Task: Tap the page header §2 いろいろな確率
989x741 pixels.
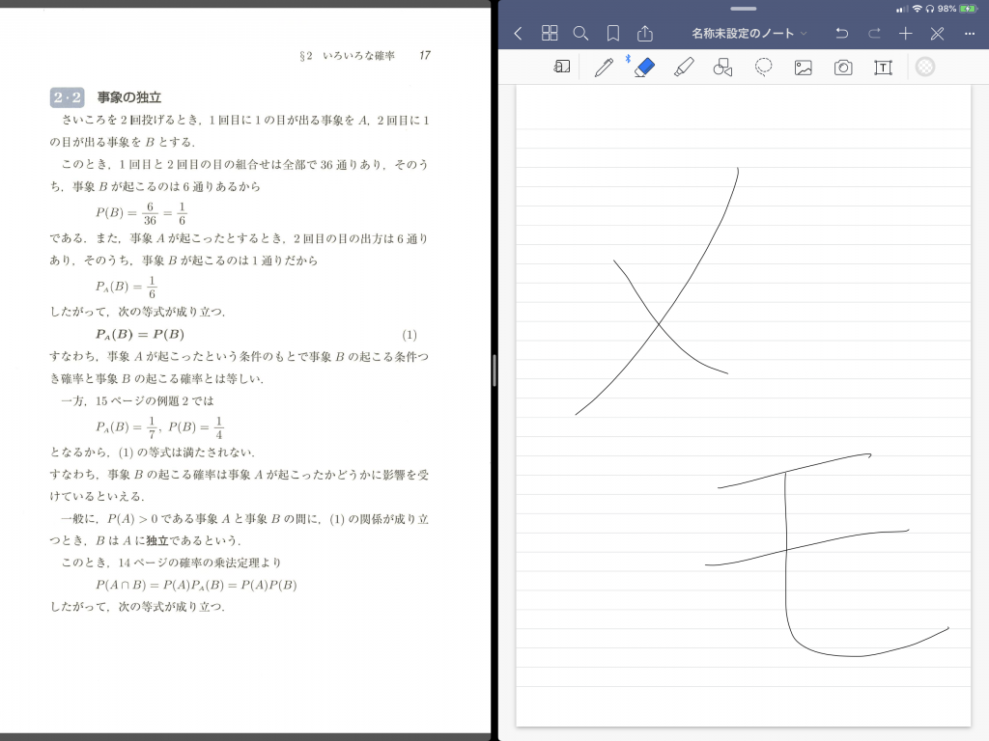Action: (347, 56)
